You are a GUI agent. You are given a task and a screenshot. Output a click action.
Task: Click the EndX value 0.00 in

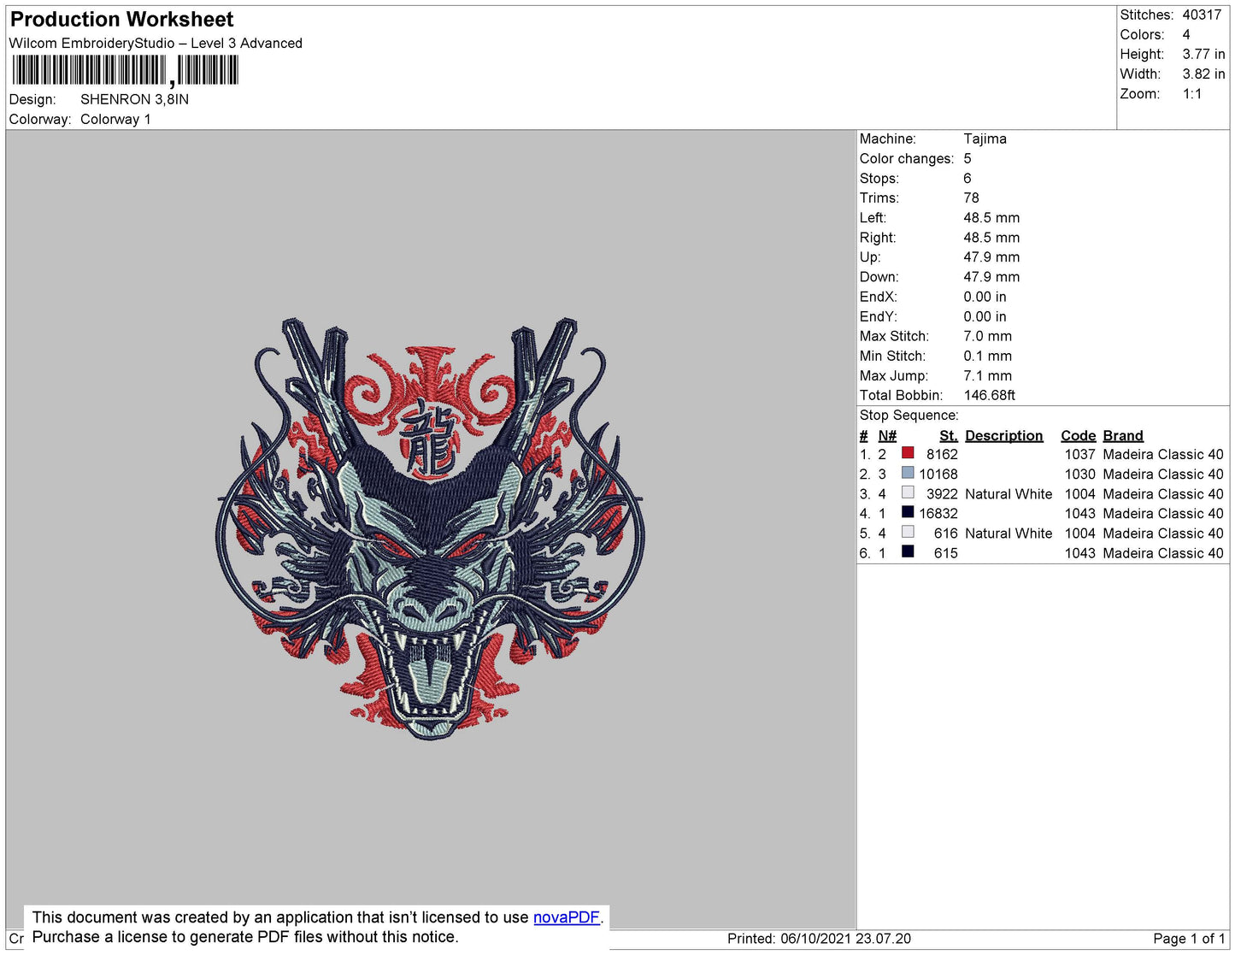tap(985, 297)
